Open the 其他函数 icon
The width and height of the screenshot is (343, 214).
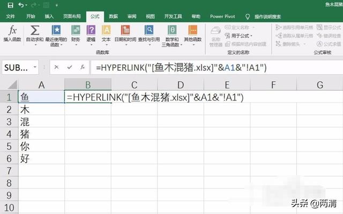[193, 30]
